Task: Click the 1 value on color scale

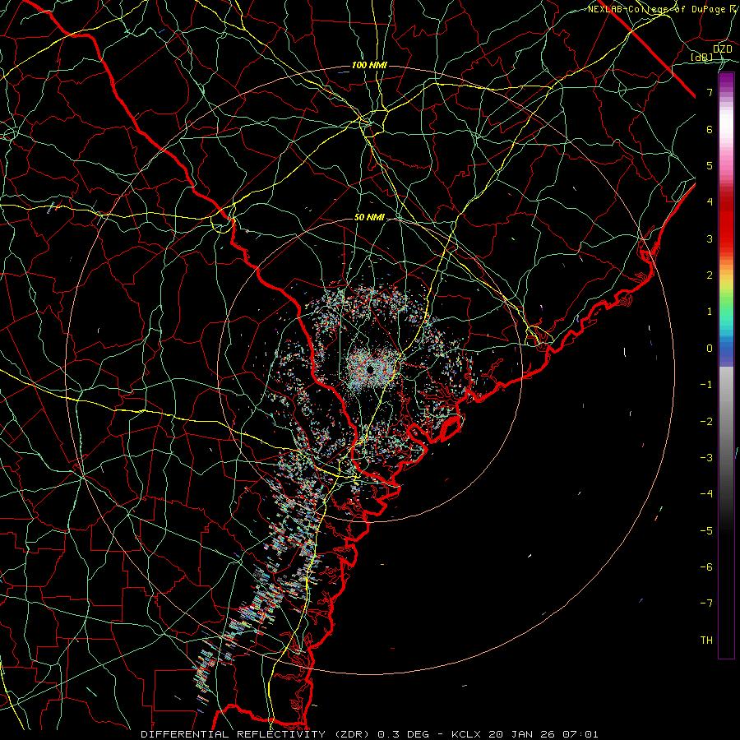Action: [x=710, y=312]
